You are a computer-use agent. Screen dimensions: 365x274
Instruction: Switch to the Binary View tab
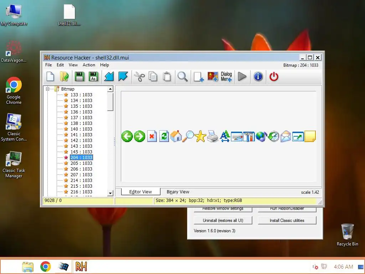[x=178, y=192]
